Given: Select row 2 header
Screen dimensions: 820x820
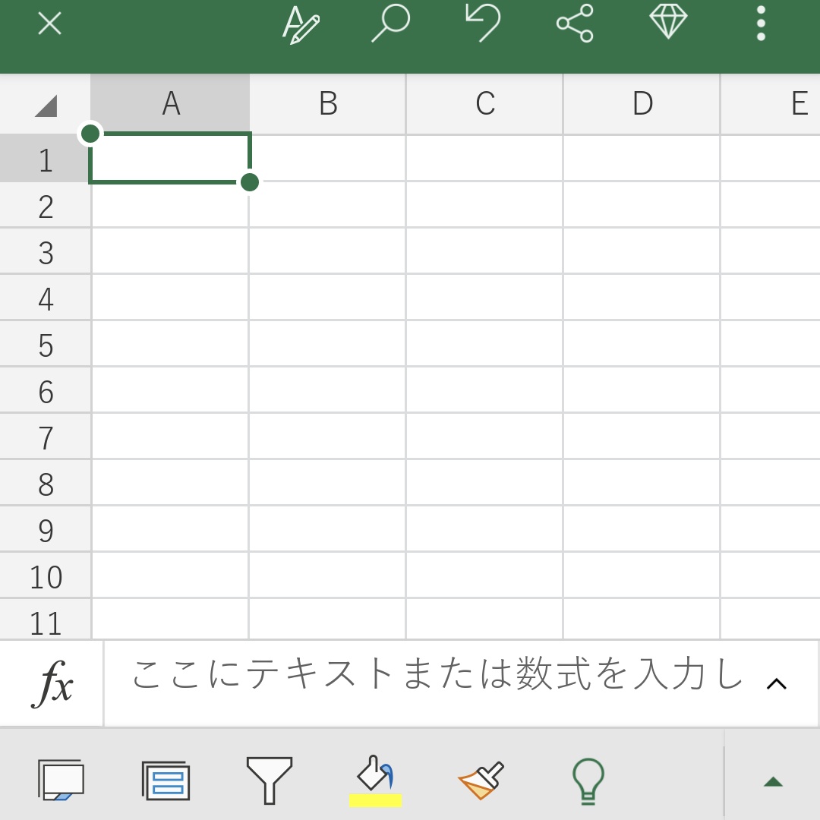Looking at the screenshot, I should (x=45, y=205).
